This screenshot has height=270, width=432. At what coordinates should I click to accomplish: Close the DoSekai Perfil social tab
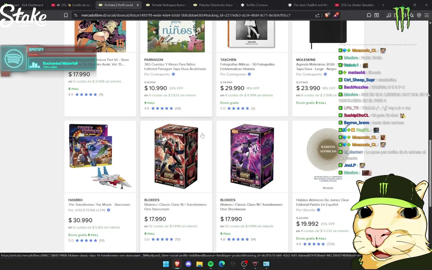pos(138,5)
